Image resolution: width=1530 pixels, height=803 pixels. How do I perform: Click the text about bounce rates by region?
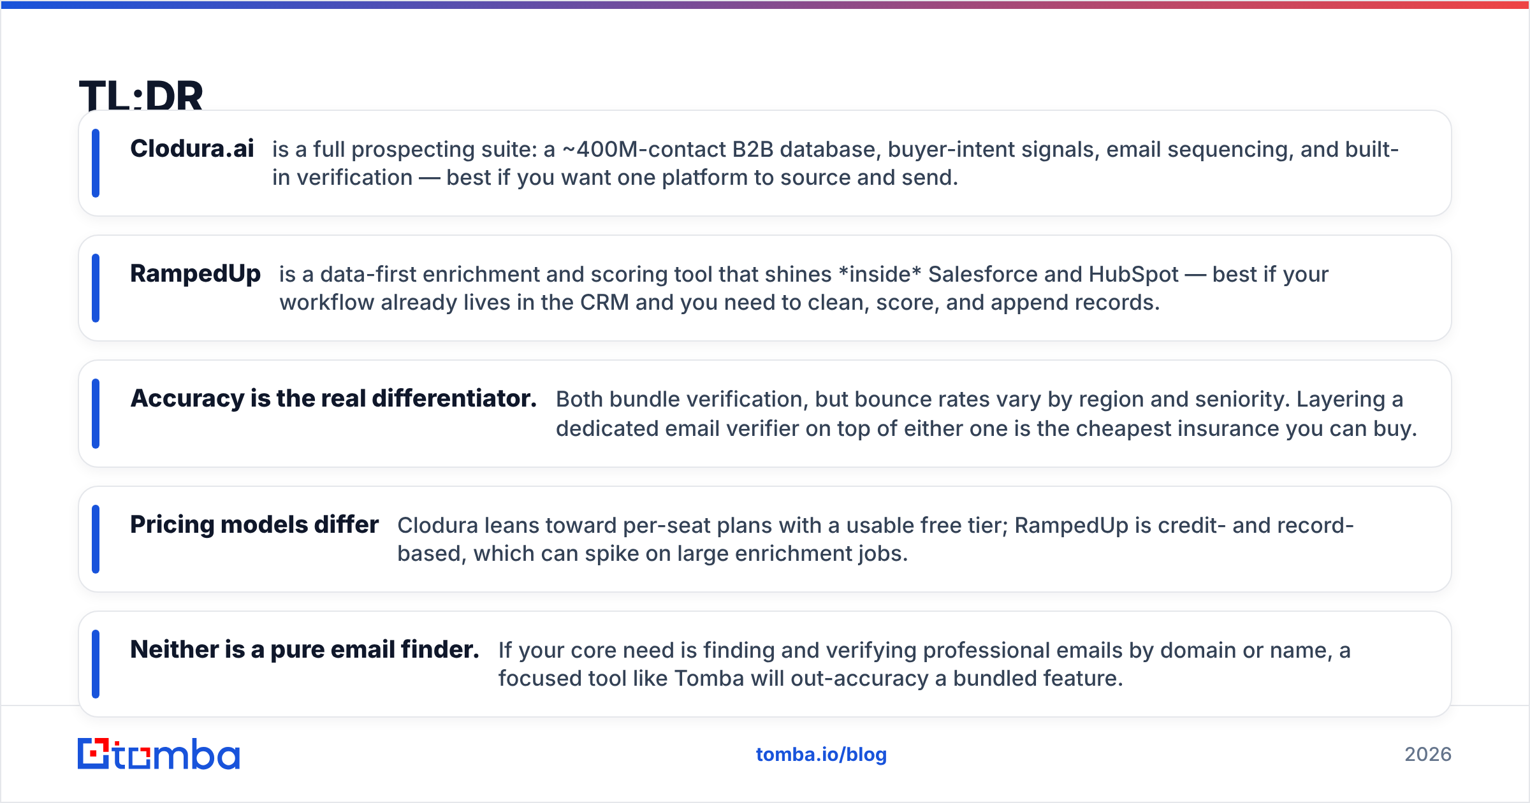[986, 414]
